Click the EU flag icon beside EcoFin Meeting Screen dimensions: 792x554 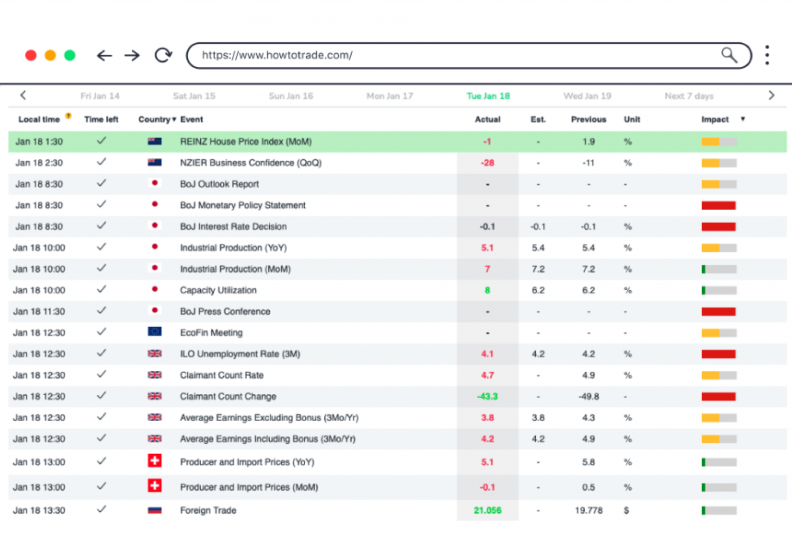(x=154, y=332)
